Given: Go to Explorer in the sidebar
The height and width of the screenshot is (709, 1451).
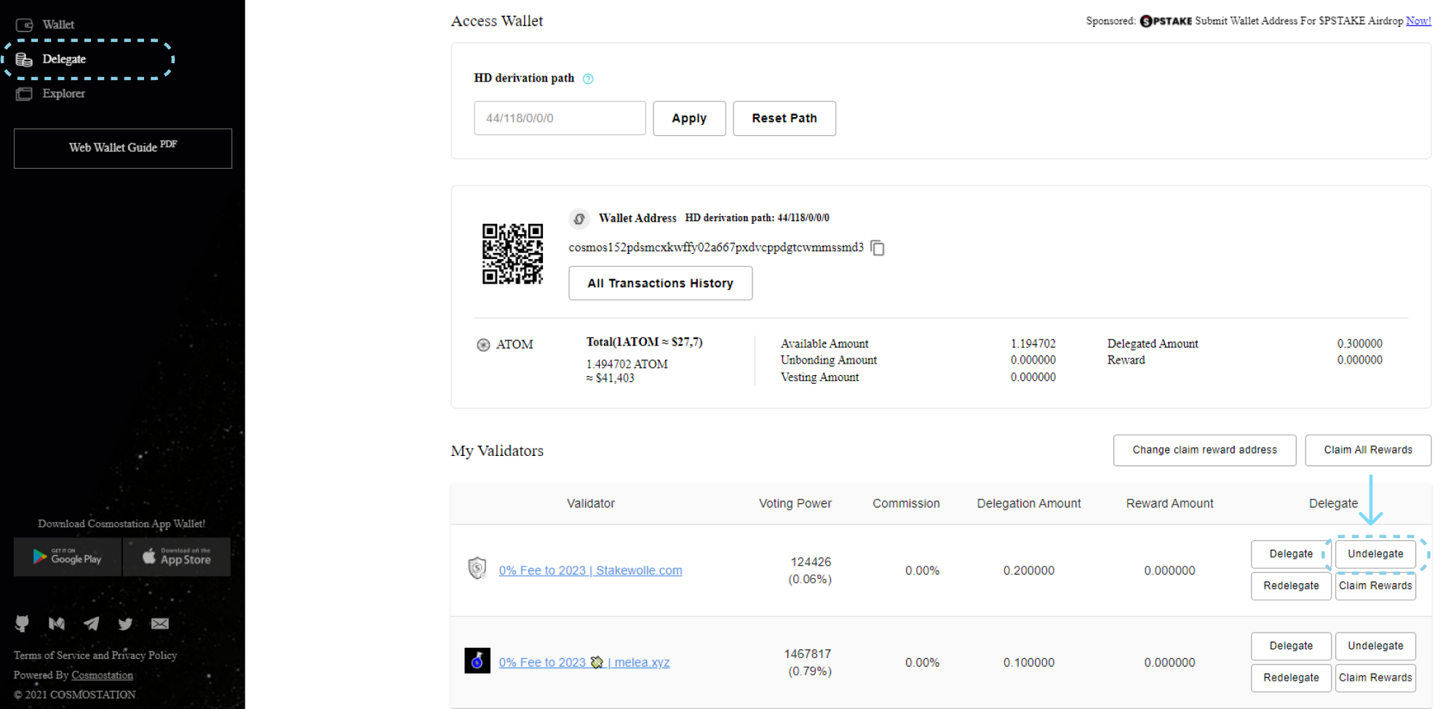Looking at the screenshot, I should pyautogui.click(x=63, y=94).
